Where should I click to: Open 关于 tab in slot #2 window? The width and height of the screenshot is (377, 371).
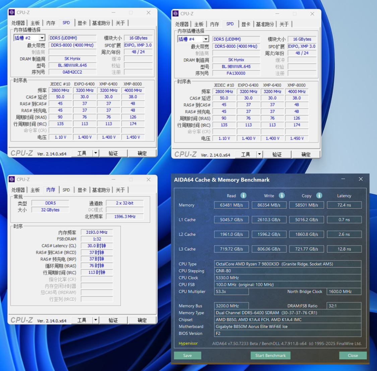point(120,23)
